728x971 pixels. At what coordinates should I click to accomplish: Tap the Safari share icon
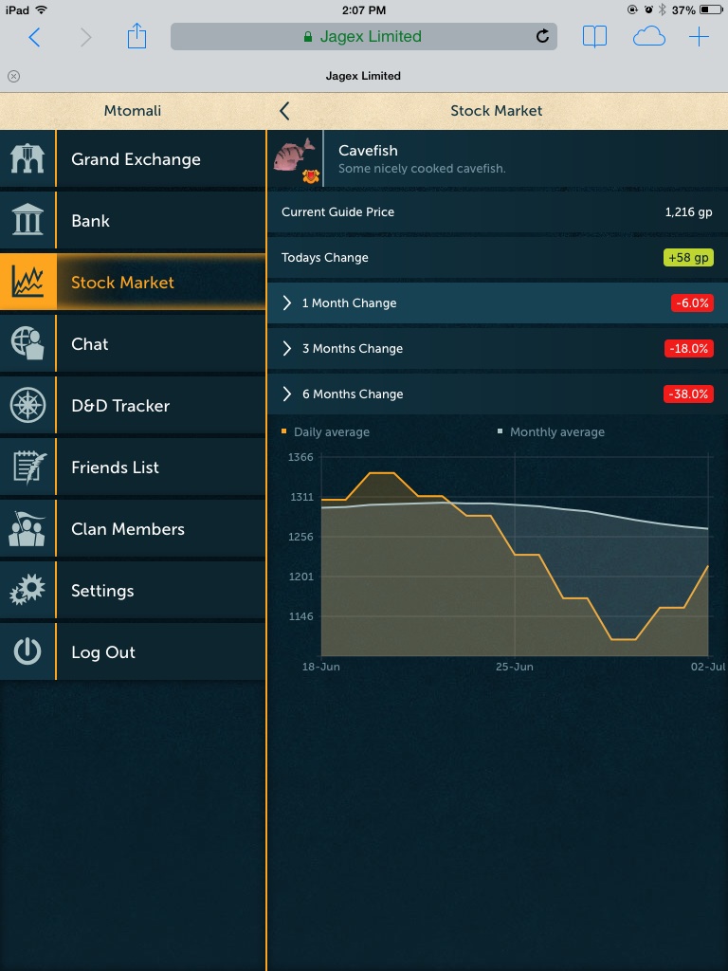point(137,37)
